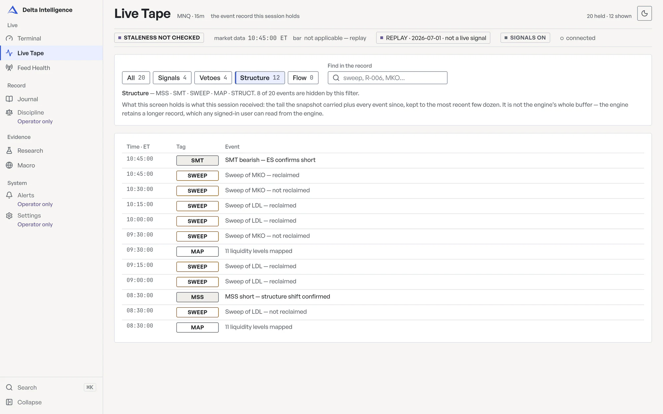Open Feed Health via antenna icon
This screenshot has height=414, width=663.
point(9,68)
